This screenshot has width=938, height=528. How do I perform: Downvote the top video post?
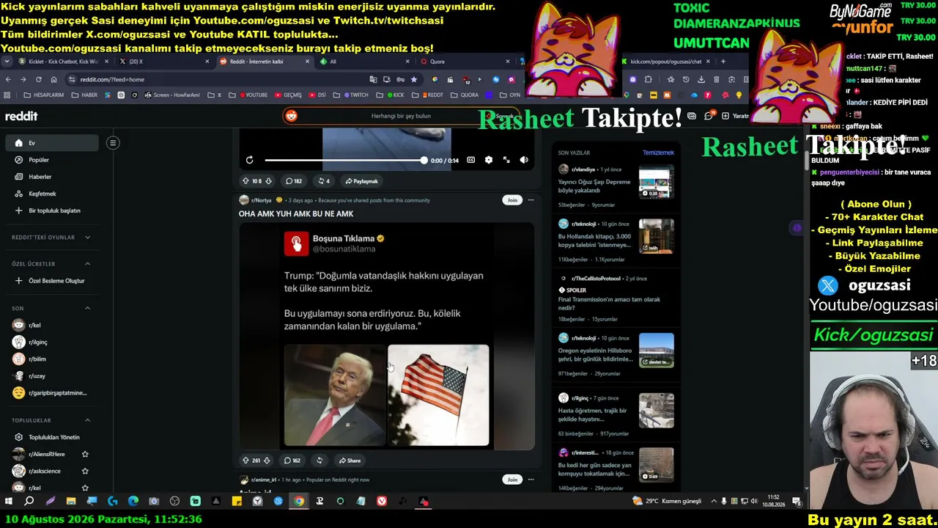pyautogui.click(x=268, y=181)
